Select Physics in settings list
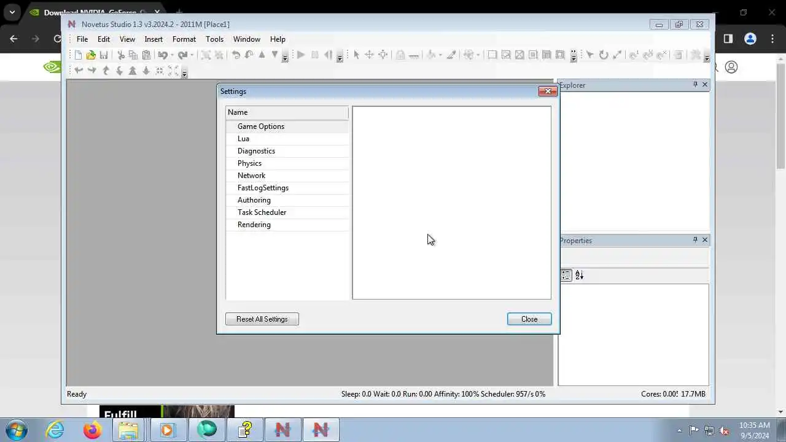Screen dimensions: 786x442 (x=287, y=163)
